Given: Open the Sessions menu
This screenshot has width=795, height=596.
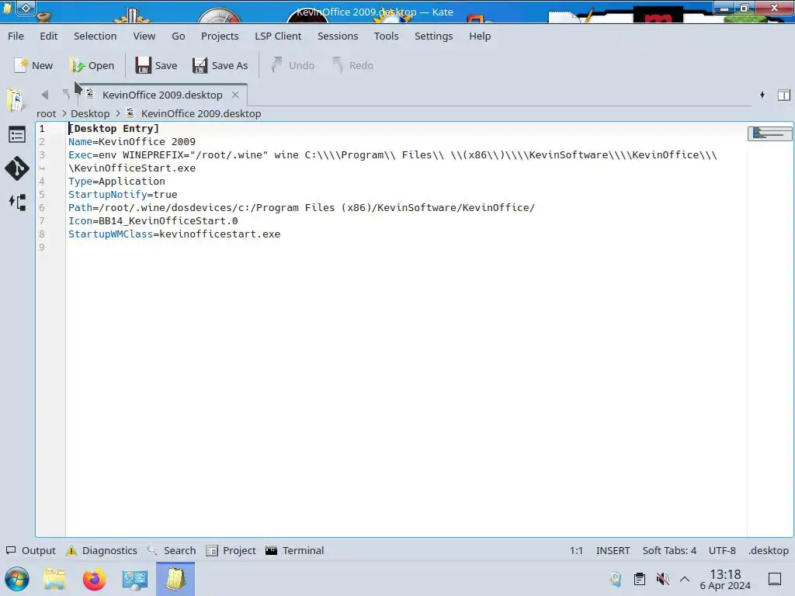Looking at the screenshot, I should coord(338,36).
